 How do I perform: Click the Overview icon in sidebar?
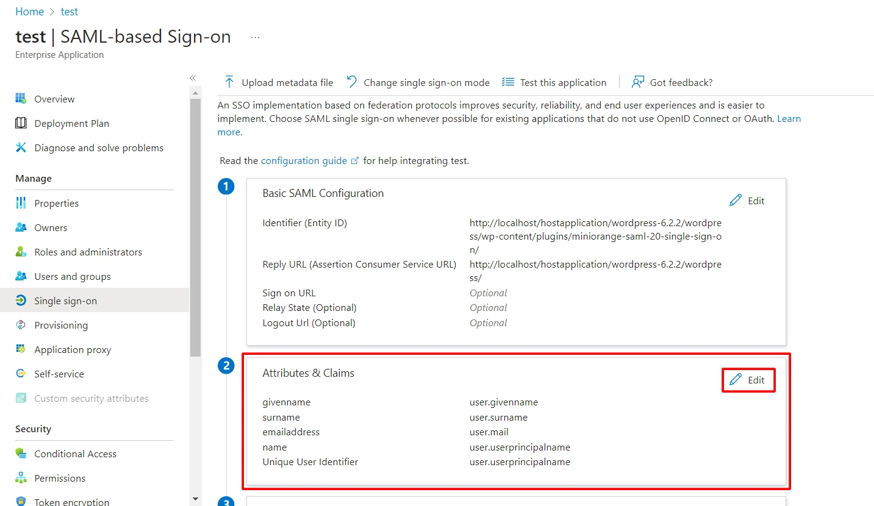tap(21, 99)
